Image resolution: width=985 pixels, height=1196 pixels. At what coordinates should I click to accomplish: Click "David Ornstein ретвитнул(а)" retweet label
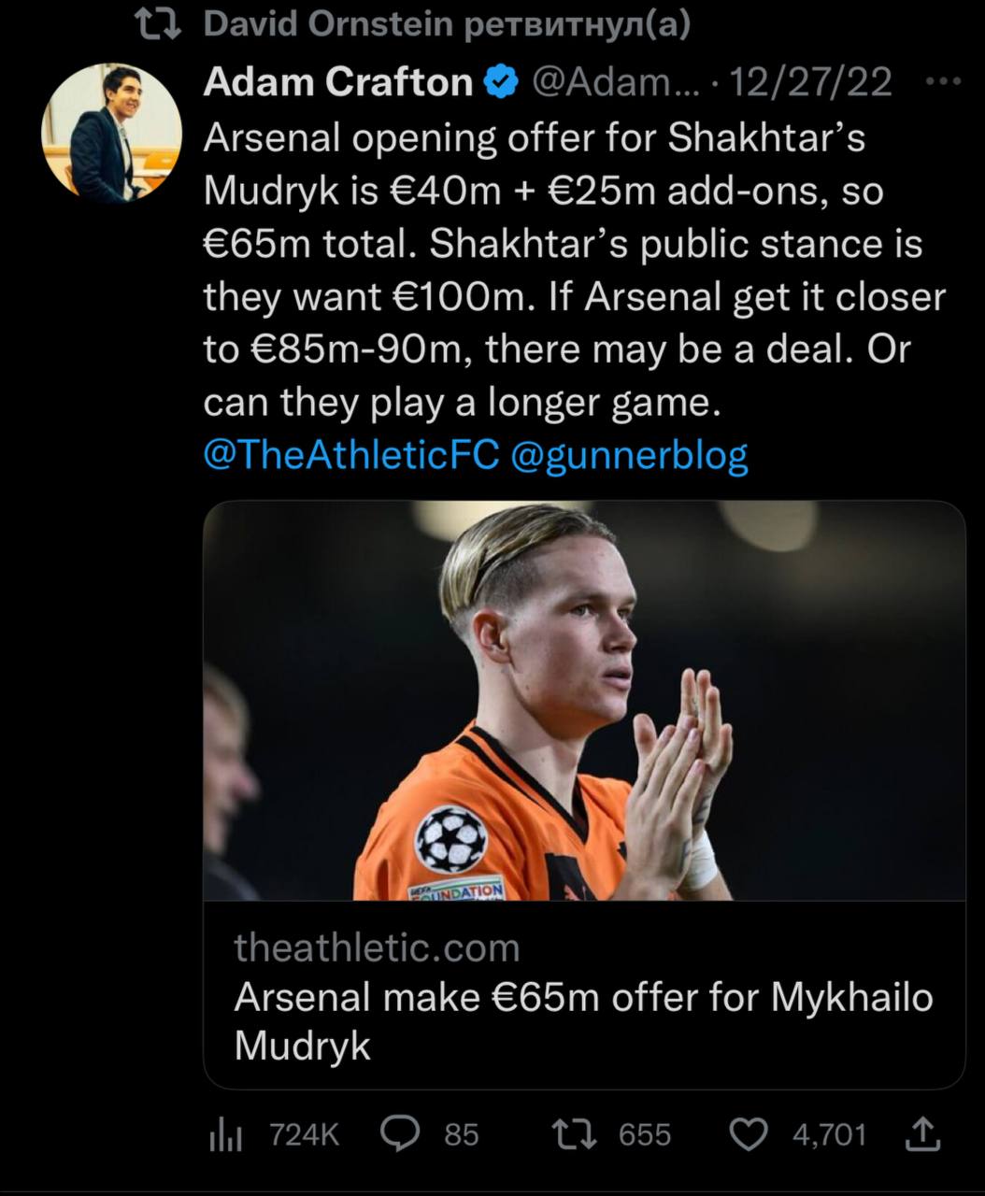446,25
